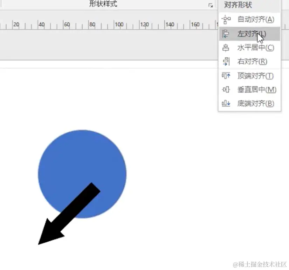Image resolution: width=289 pixels, height=270 pixels.
Task: Click the 100 mark on the horizontal ruler
Action: point(119,25)
